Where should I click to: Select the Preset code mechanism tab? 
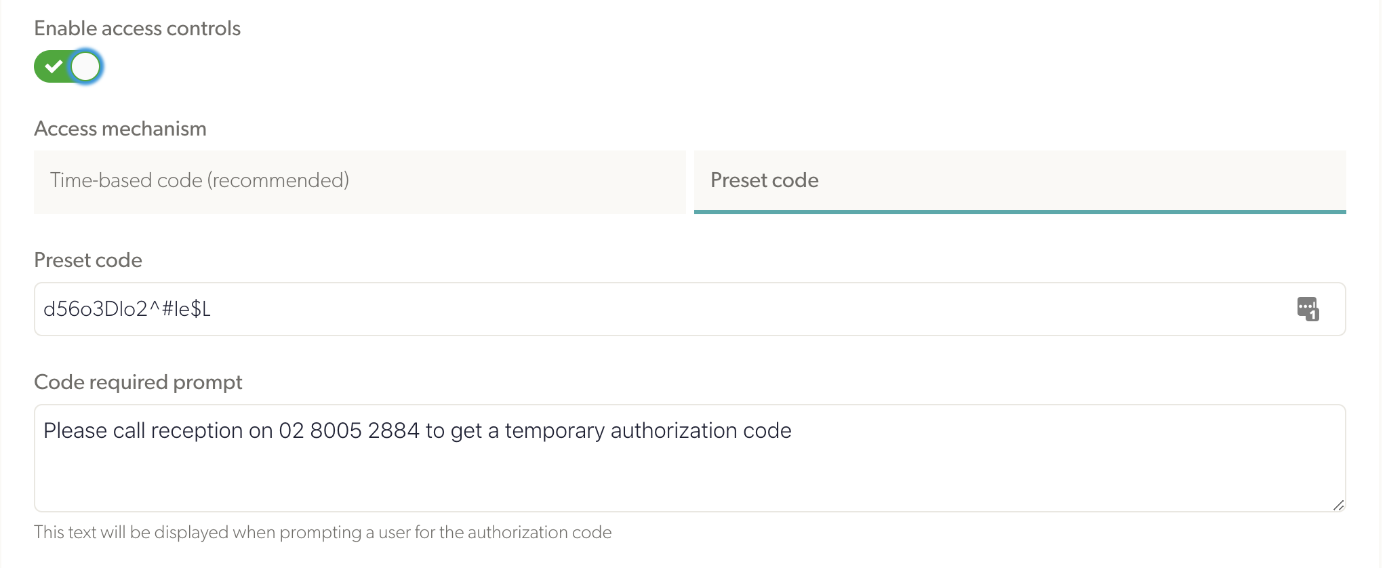[x=1020, y=182]
